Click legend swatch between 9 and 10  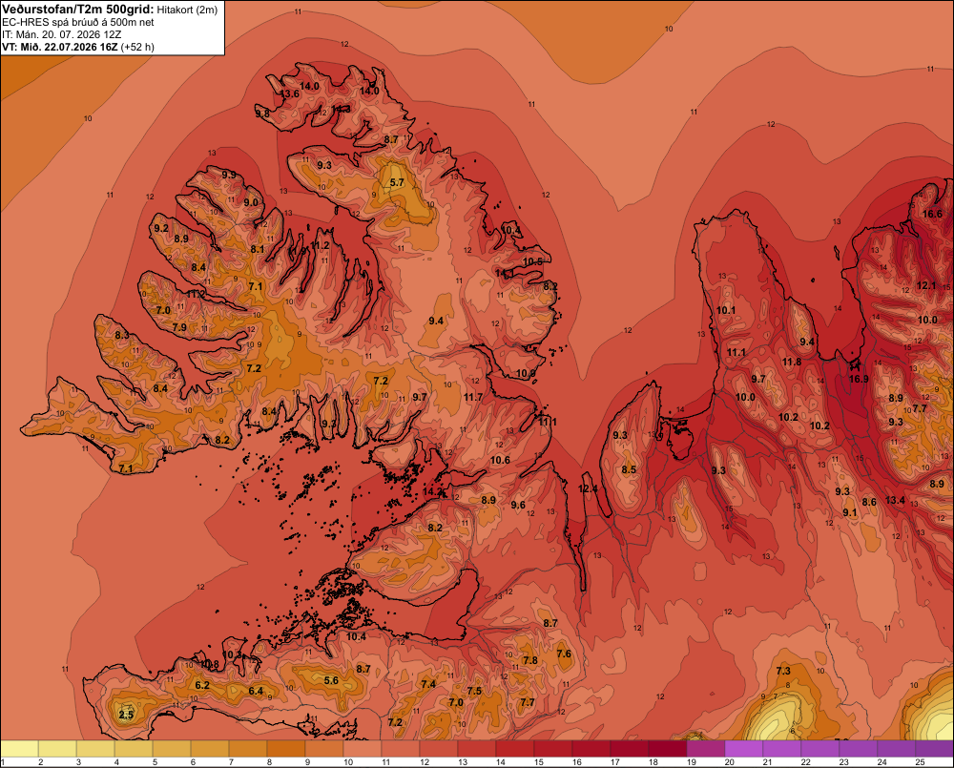click(x=325, y=749)
